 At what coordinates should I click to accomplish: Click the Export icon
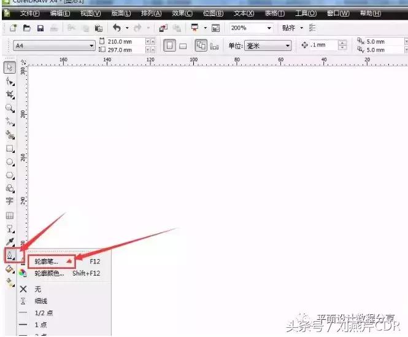click(x=177, y=28)
